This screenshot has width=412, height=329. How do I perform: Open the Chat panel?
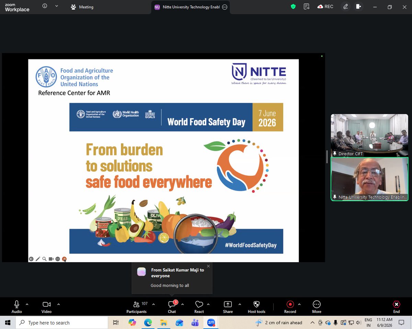click(172, 307)
